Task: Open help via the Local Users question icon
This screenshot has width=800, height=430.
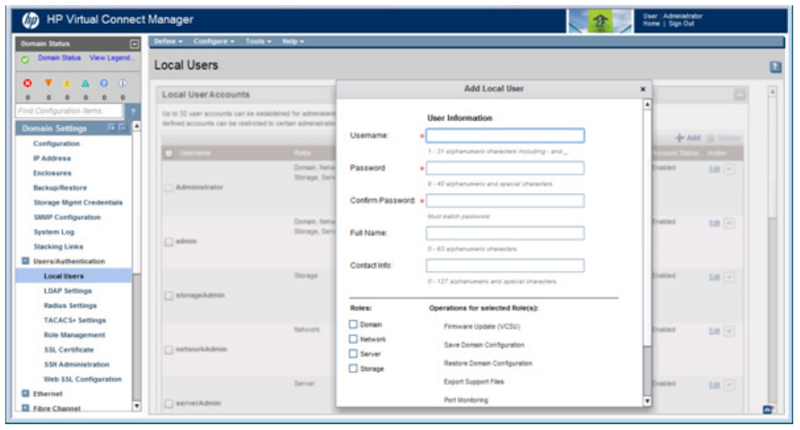Action: click(x=775, y=67)
